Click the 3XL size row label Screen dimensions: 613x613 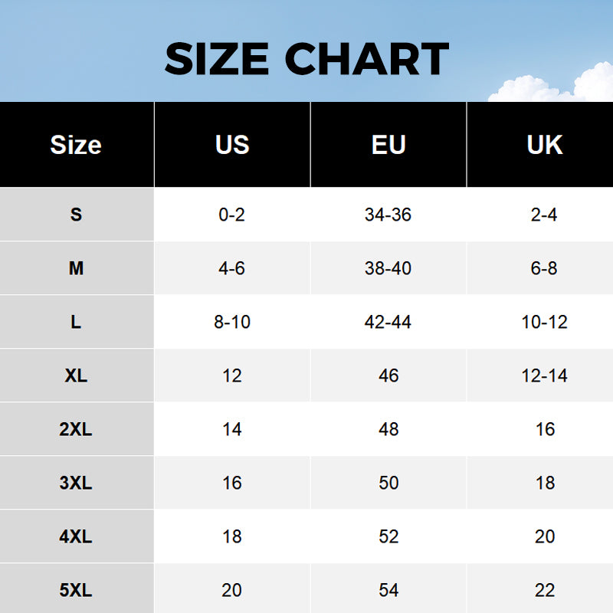pos(76,483)
